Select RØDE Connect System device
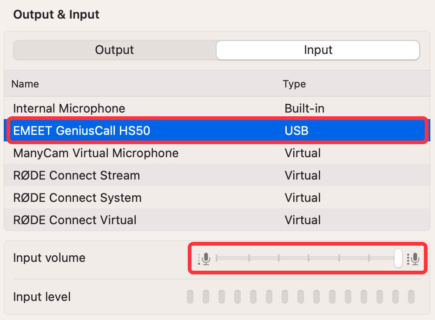This screenshot has height=320, width=435. pyautogui.click(x=217, y=198)
